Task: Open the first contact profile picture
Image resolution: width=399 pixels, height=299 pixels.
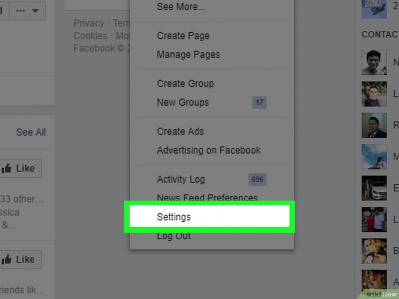Action: coord(374,62)
